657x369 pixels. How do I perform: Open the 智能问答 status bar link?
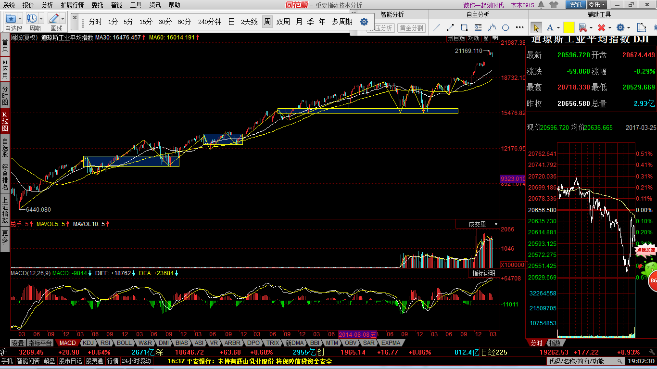(x=28, y=361)
